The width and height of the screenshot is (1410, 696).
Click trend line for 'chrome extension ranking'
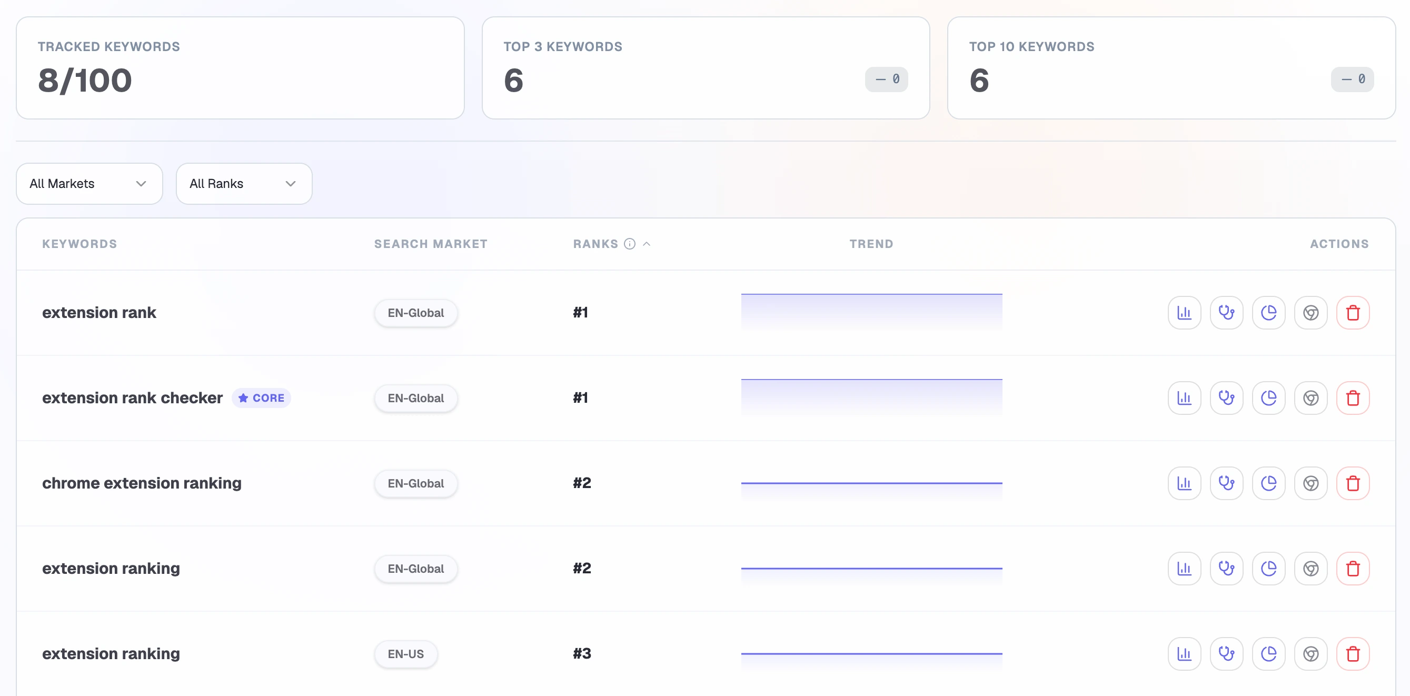coord(871,484)
